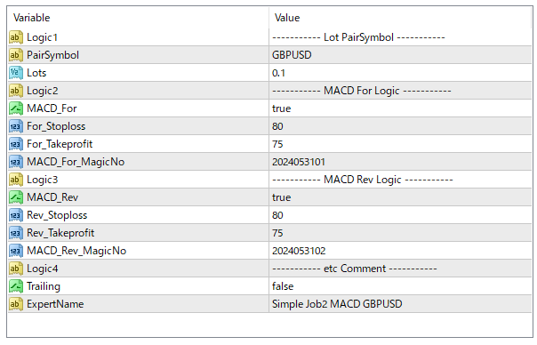Edit the MACD_Rev_MagicNo value 2024053102
This screenshot has height=345, width=537.
coord(400,251)
